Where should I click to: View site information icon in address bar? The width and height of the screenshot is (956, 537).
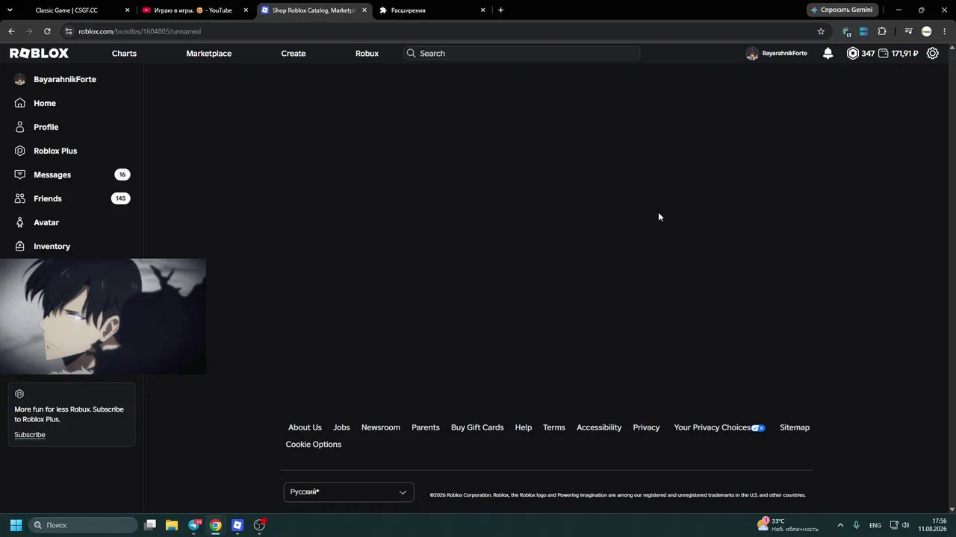(69, 31)
